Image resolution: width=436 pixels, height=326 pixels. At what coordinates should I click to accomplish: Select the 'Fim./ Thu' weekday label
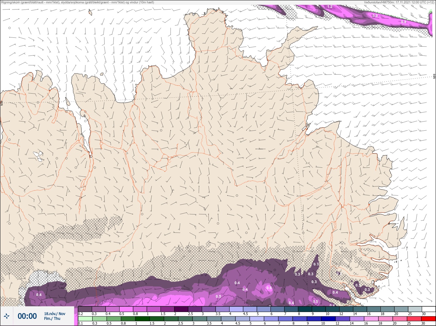point(52,319)
